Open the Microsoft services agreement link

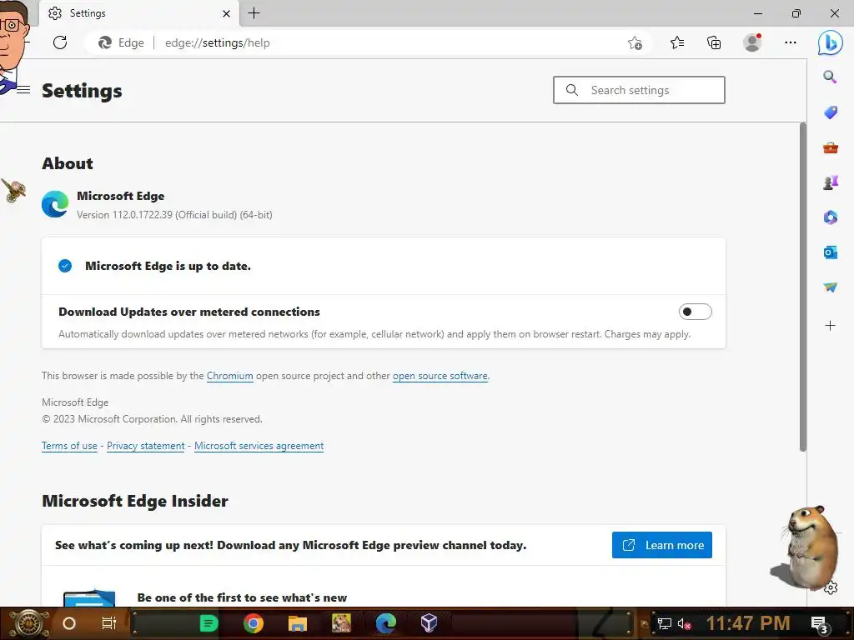click(259, 446)
